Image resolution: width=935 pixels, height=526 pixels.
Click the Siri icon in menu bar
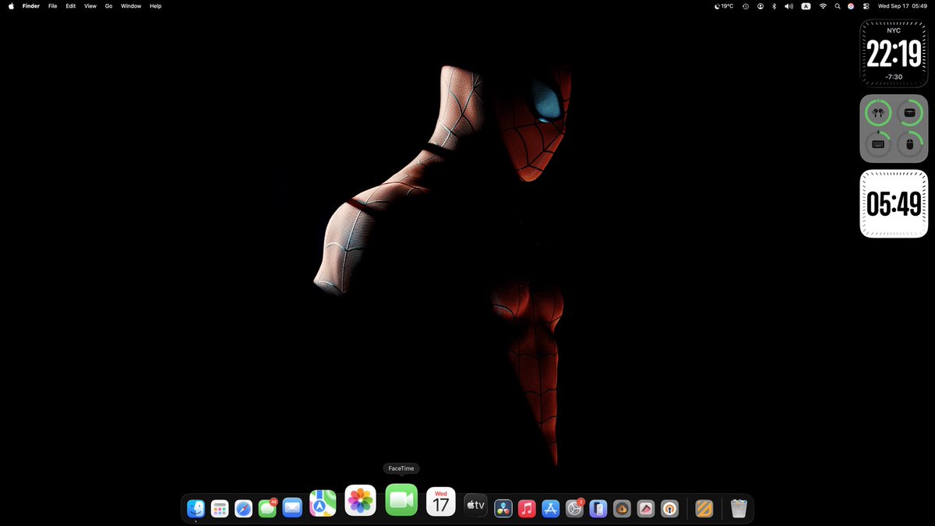pyautogui.click(x=851, y=5)
